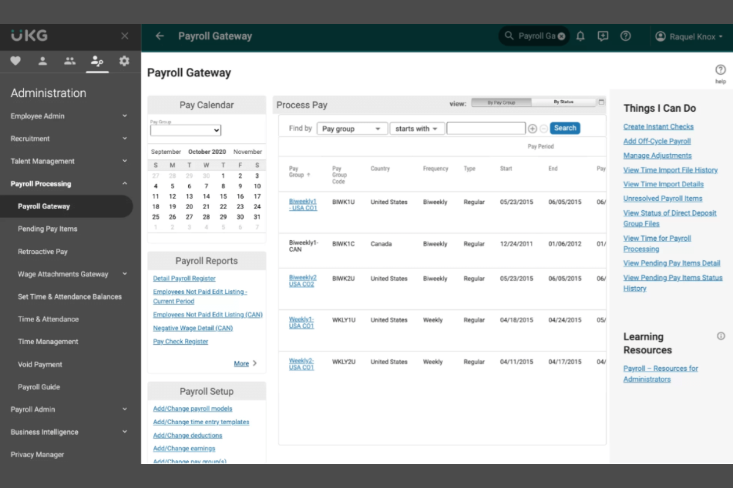Open notifications bell icon

[580, 36]
